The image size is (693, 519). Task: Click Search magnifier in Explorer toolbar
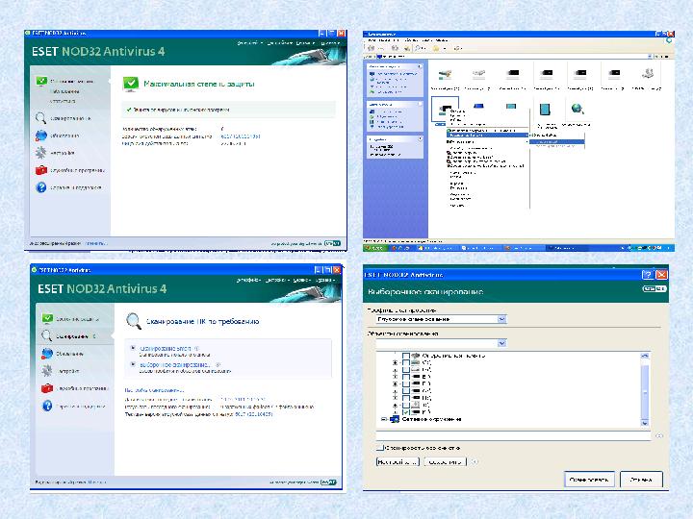tap(419, 48)
